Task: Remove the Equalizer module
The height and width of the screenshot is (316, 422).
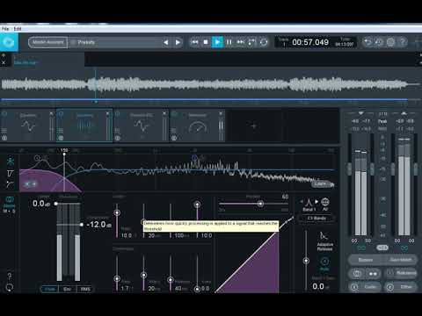Action: [x=52, y=113]
